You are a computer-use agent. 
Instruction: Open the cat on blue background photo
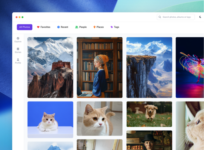50,120
